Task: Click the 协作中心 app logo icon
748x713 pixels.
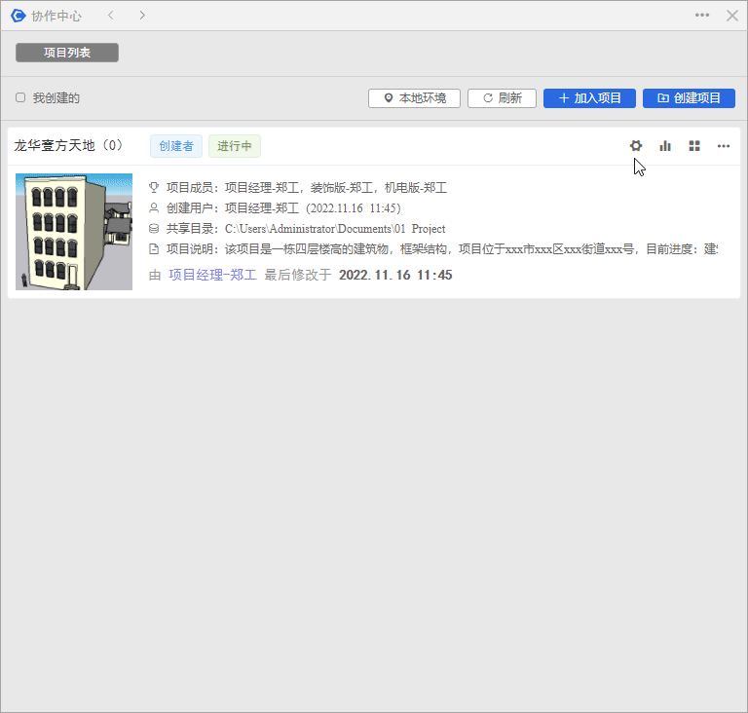Action: (x=18, y=16)
